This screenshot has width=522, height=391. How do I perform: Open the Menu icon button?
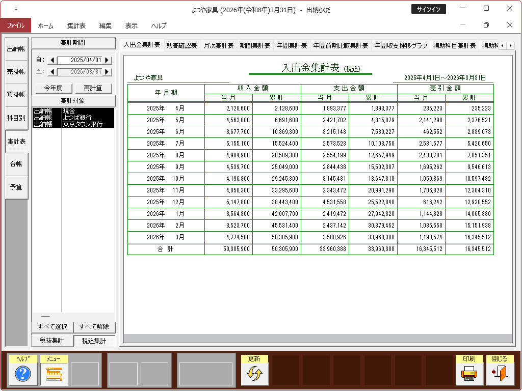click(54, 374)
